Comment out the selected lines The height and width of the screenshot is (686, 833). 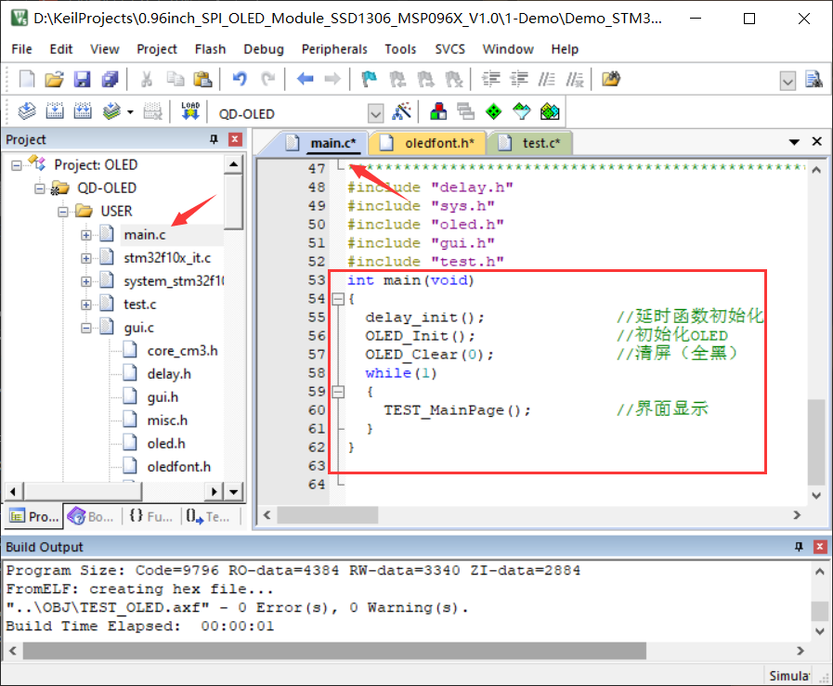click(547, 79)
